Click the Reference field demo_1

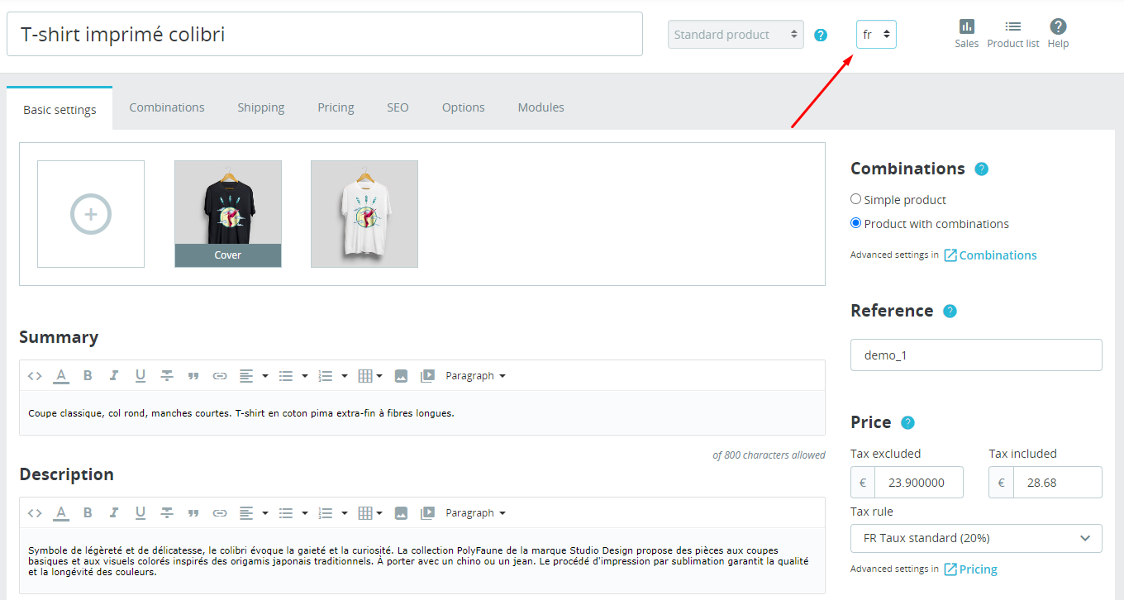[976, 355]
